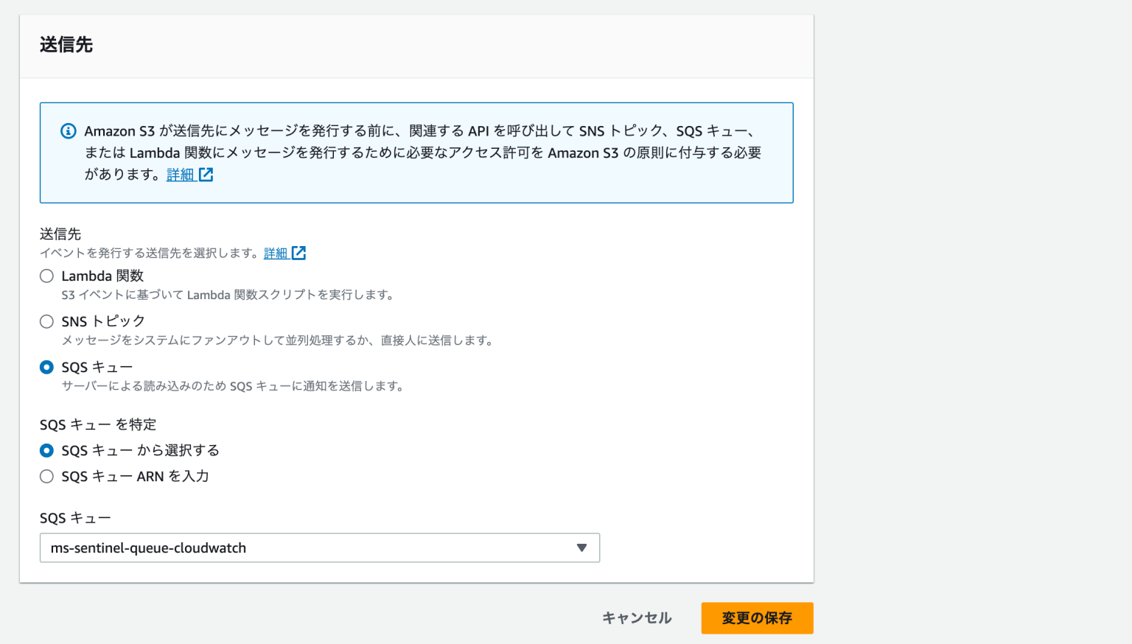Open the 詳細 link inside the info banner

181,174
